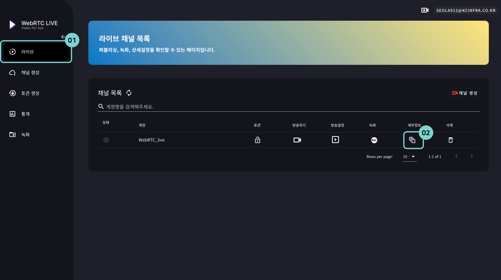This screenshot has width=501, height=280.
Task: Start broadcasting with the camera icon
Action: 297,140
